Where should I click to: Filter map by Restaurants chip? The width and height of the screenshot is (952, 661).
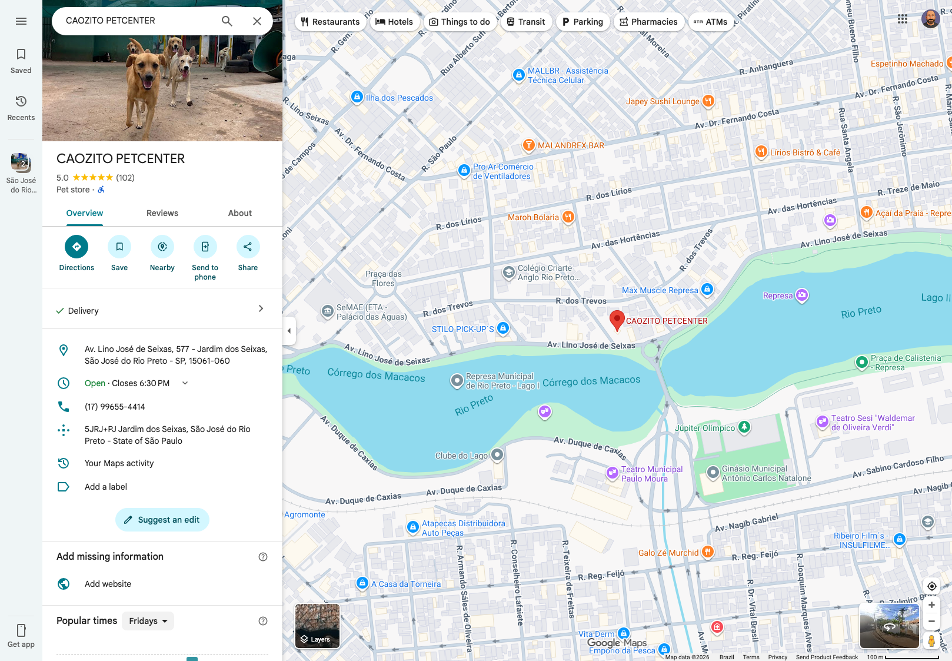pyautogui.click(x=330, y=22)
